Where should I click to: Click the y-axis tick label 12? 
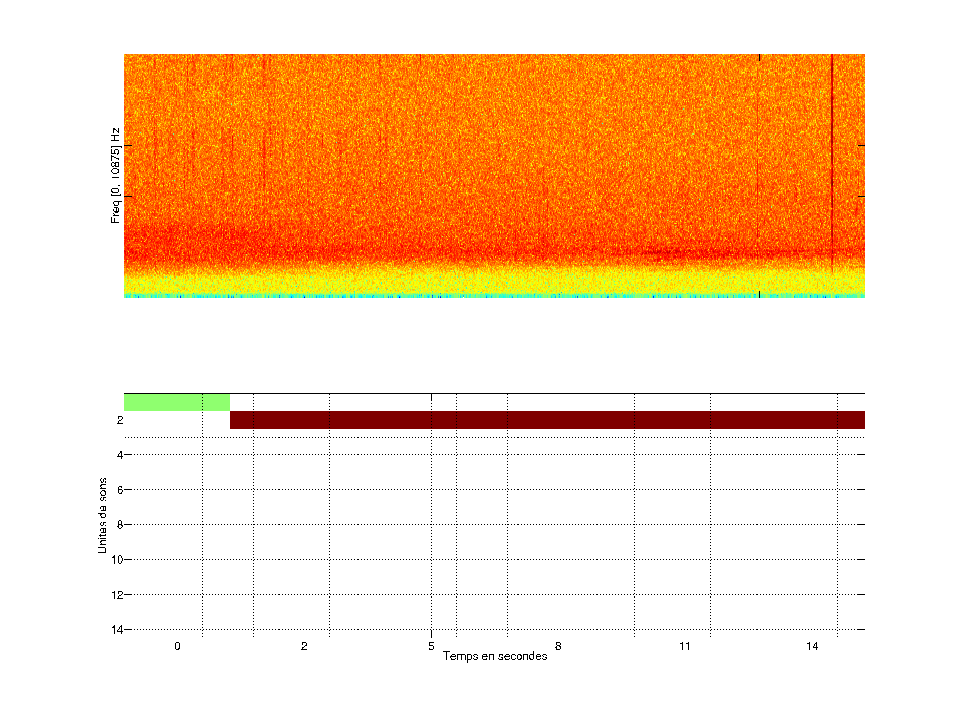[117, 595]
